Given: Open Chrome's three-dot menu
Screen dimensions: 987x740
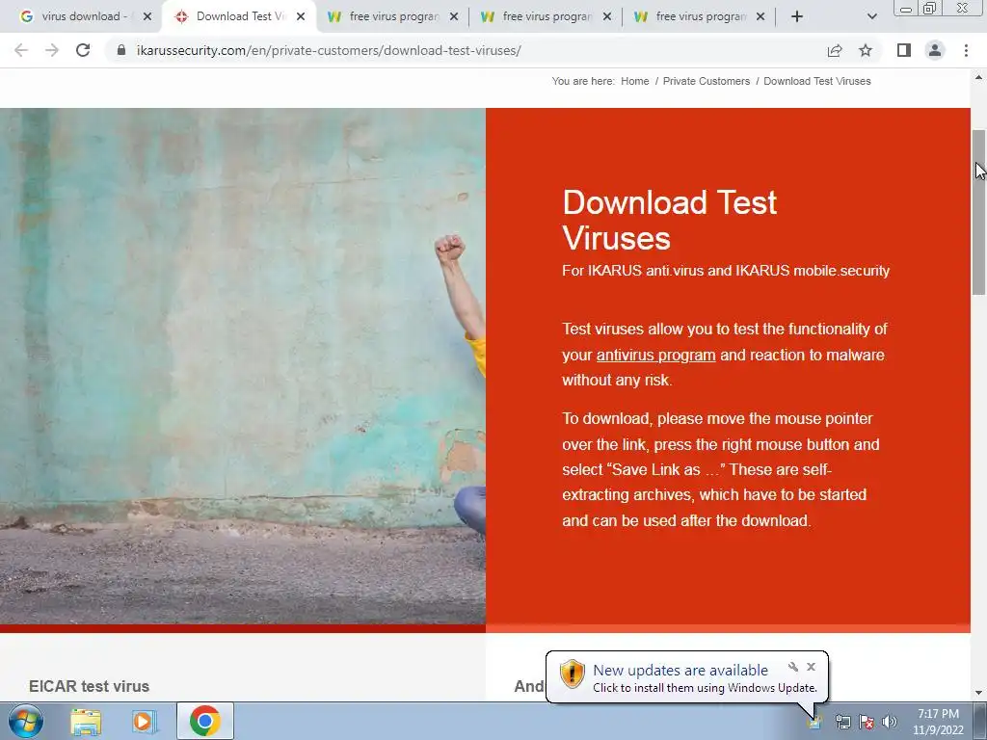Looking at the screenshot, I should point(966,50).
